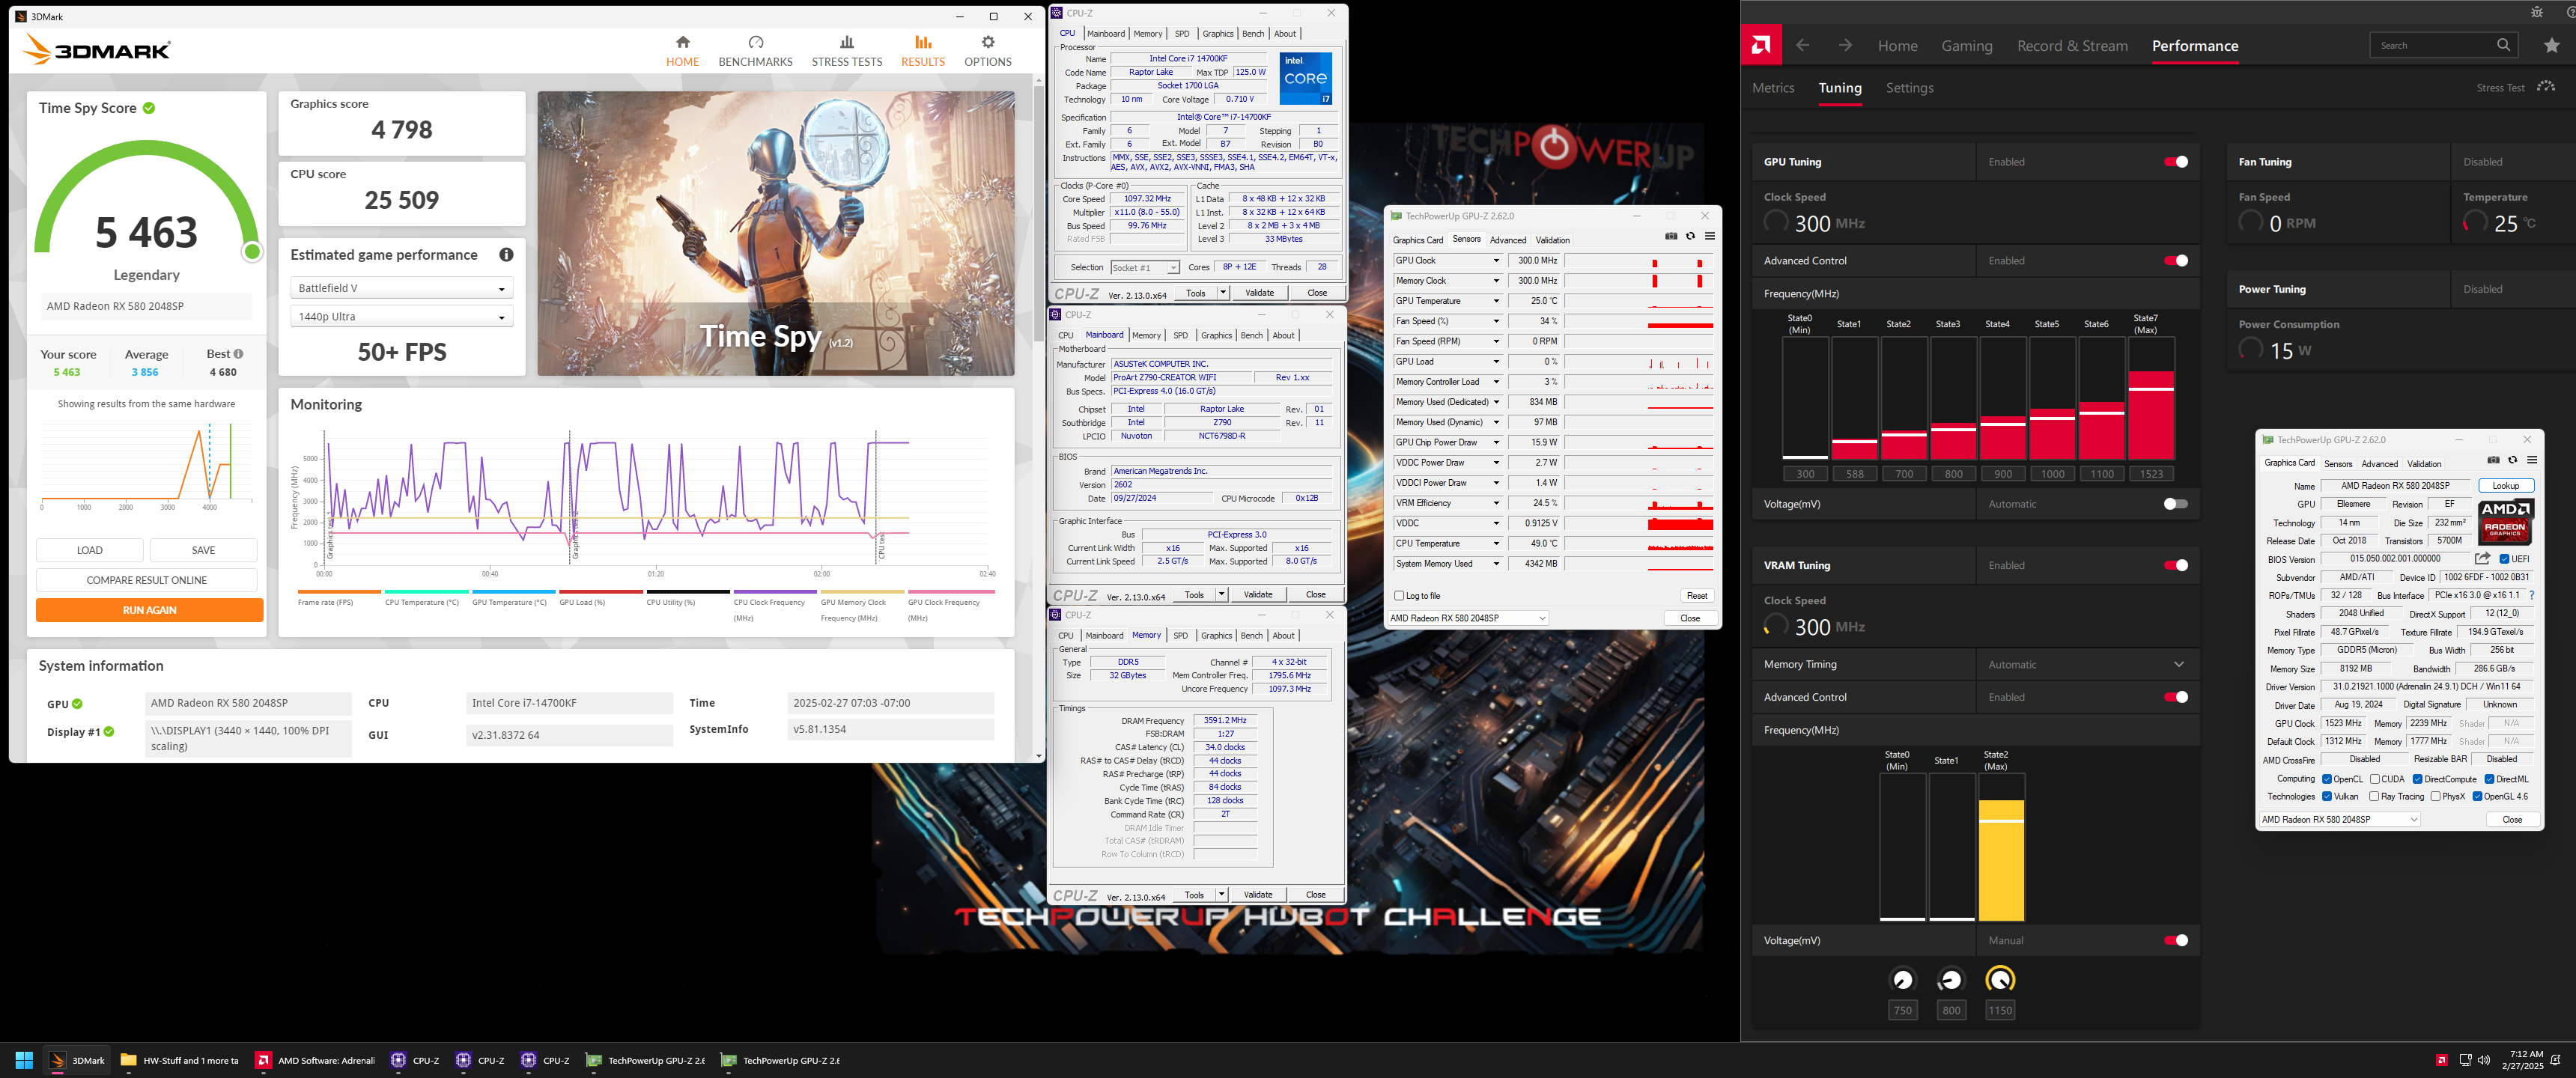Click AMD Software icon in system tray
The height and width of the screenshot is (1078, 2576).
click(2441, 1060)
